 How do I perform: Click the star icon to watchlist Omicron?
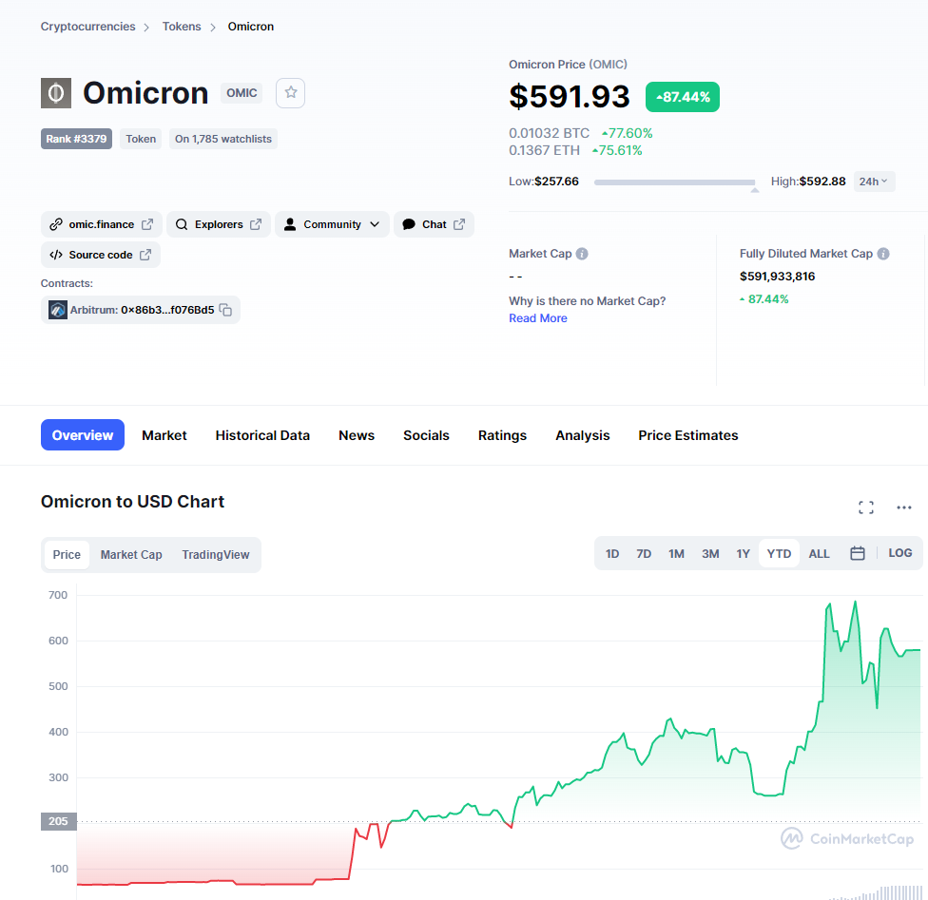pos(290,92)
